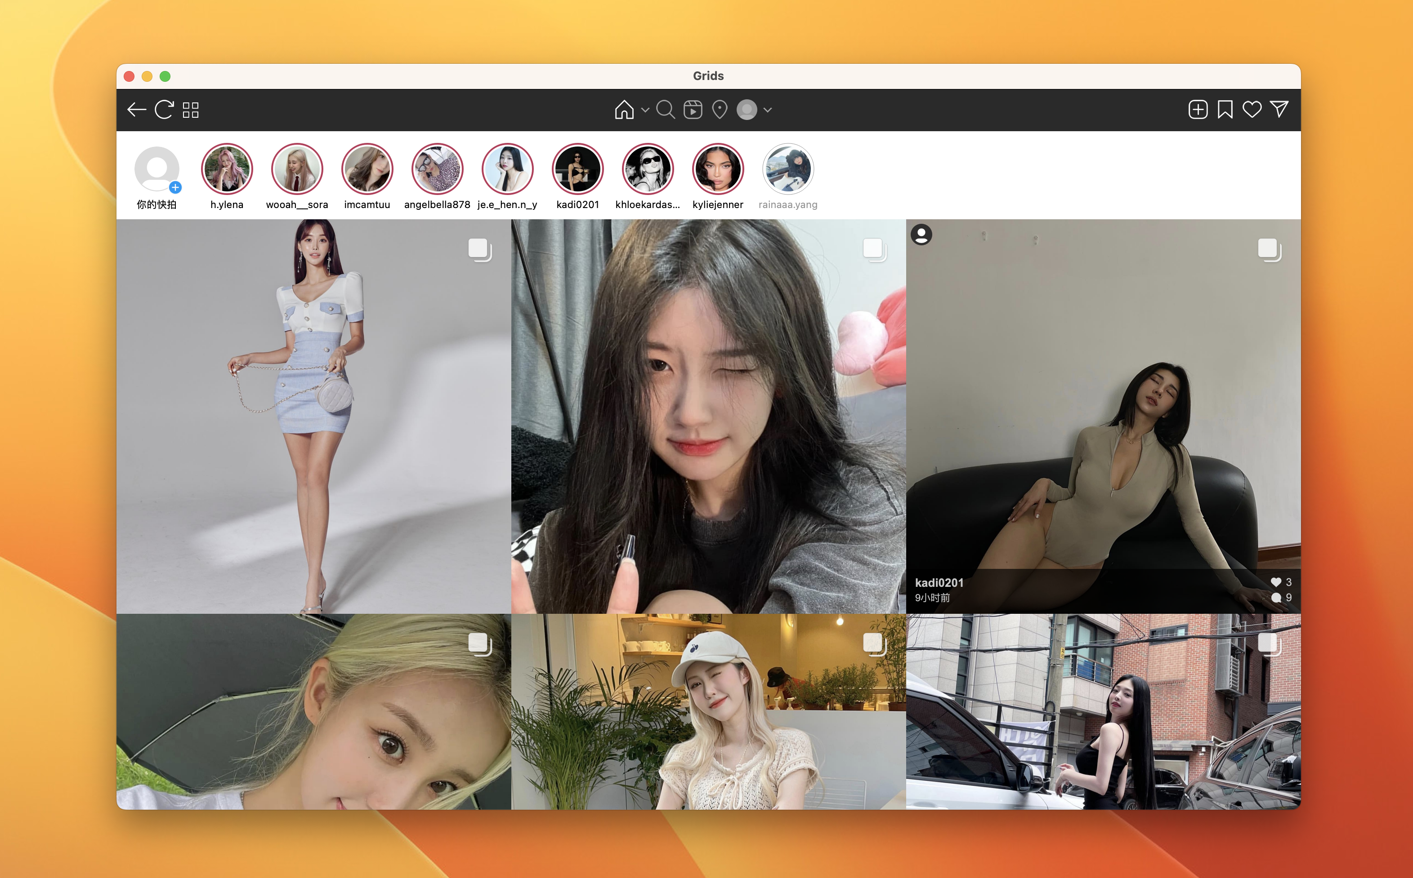This screenshot has width=1413, height=878.
Task: Open the location pin icon
Action: (719, 110)
